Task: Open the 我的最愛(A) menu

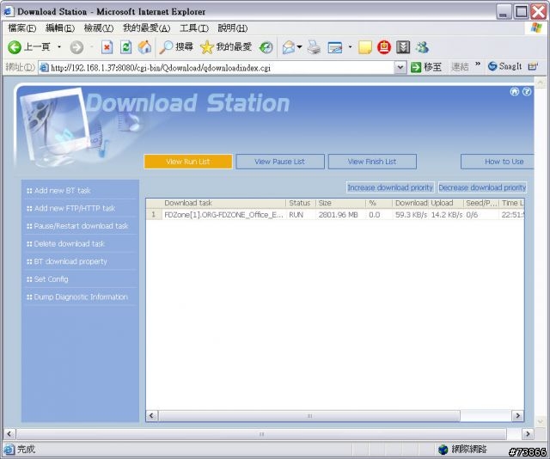Action: coord(147,28)
